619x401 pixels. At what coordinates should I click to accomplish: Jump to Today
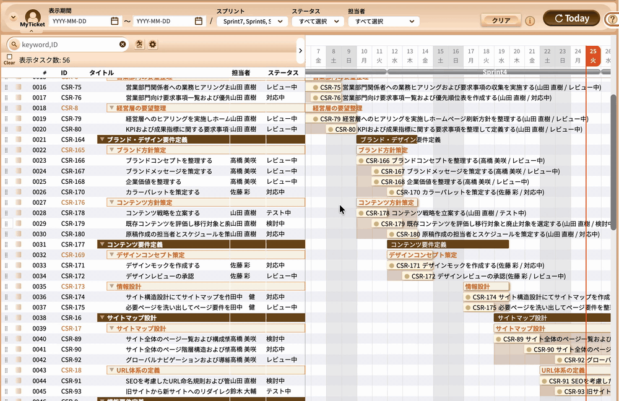[x=571, y=18]
